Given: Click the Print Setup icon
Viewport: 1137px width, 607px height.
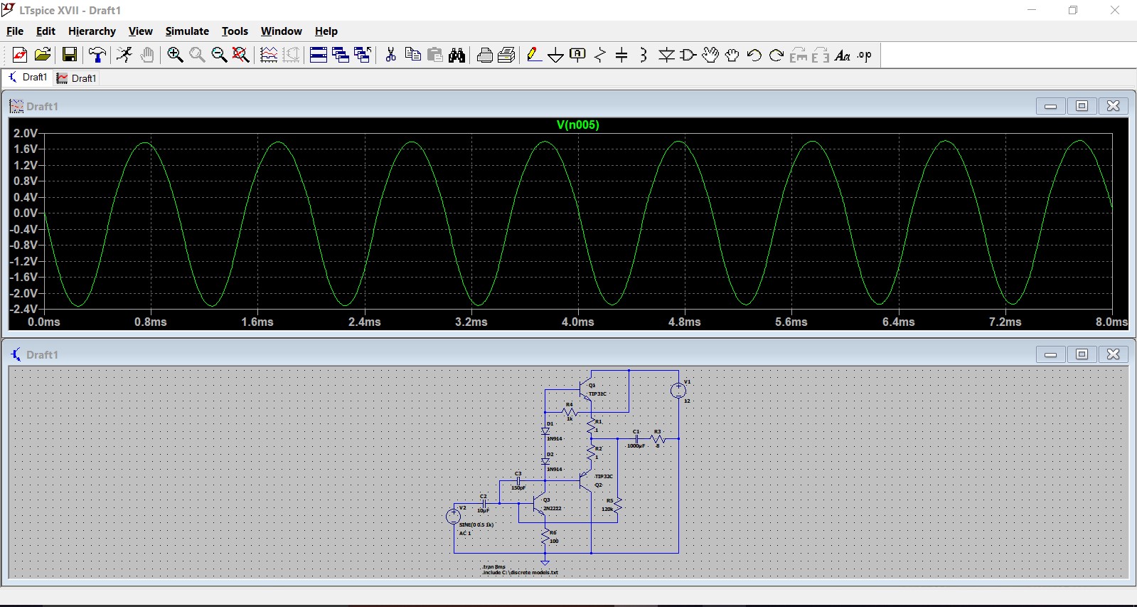Looking at the screenshot, I should click(507, 55).
